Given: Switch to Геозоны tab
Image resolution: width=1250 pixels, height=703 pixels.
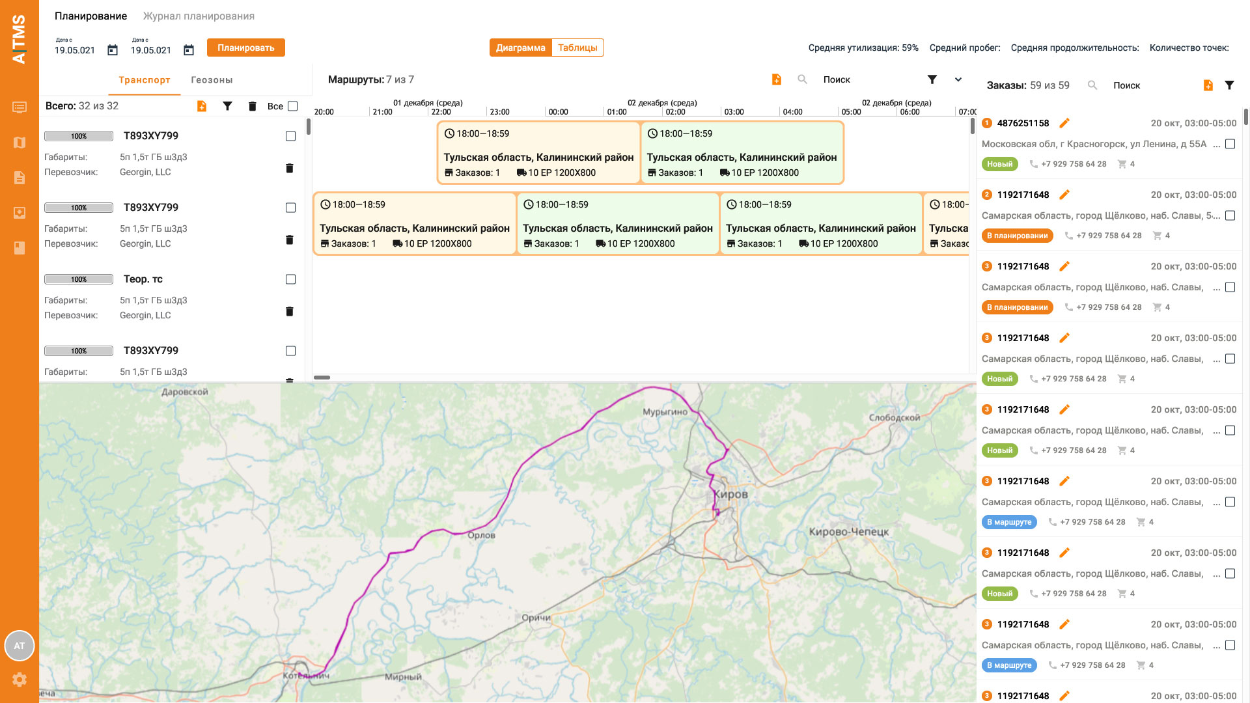Looking at the screenshot, I should (212, 80).
